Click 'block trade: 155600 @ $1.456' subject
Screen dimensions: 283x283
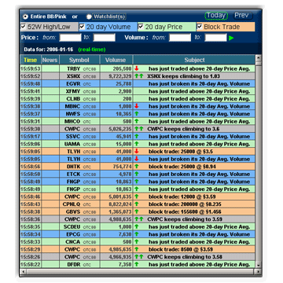185,211
